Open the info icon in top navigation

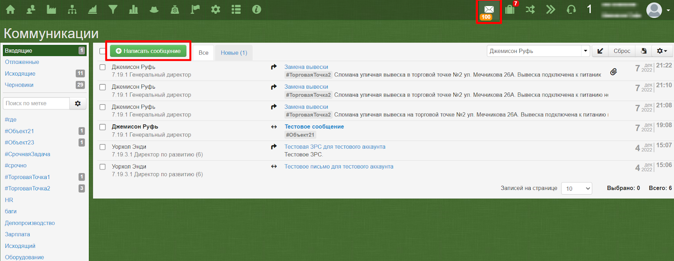[x=257, y=9]
